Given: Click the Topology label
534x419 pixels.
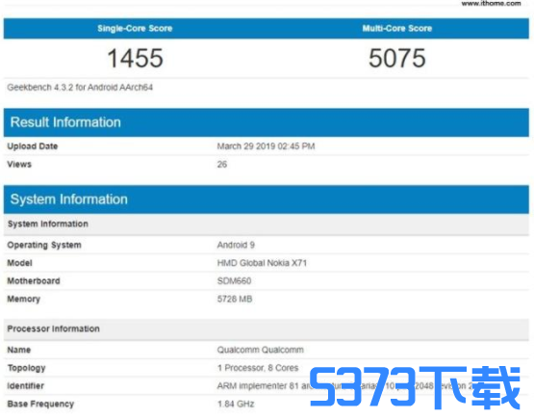Looking at the screenshot, I should [x=27, y=368].
